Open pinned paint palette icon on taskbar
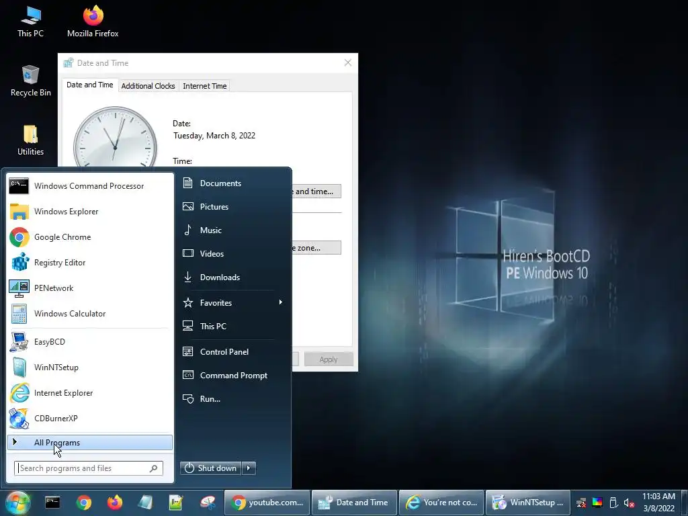Viewport: 688px width, 516px height. pyautogui.click(x=208, y=503)
